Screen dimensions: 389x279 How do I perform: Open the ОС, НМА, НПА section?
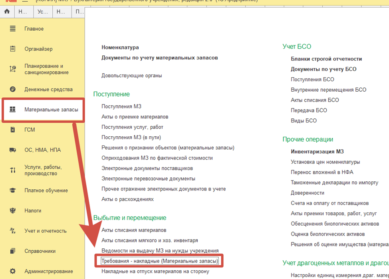tap(42, 150)
